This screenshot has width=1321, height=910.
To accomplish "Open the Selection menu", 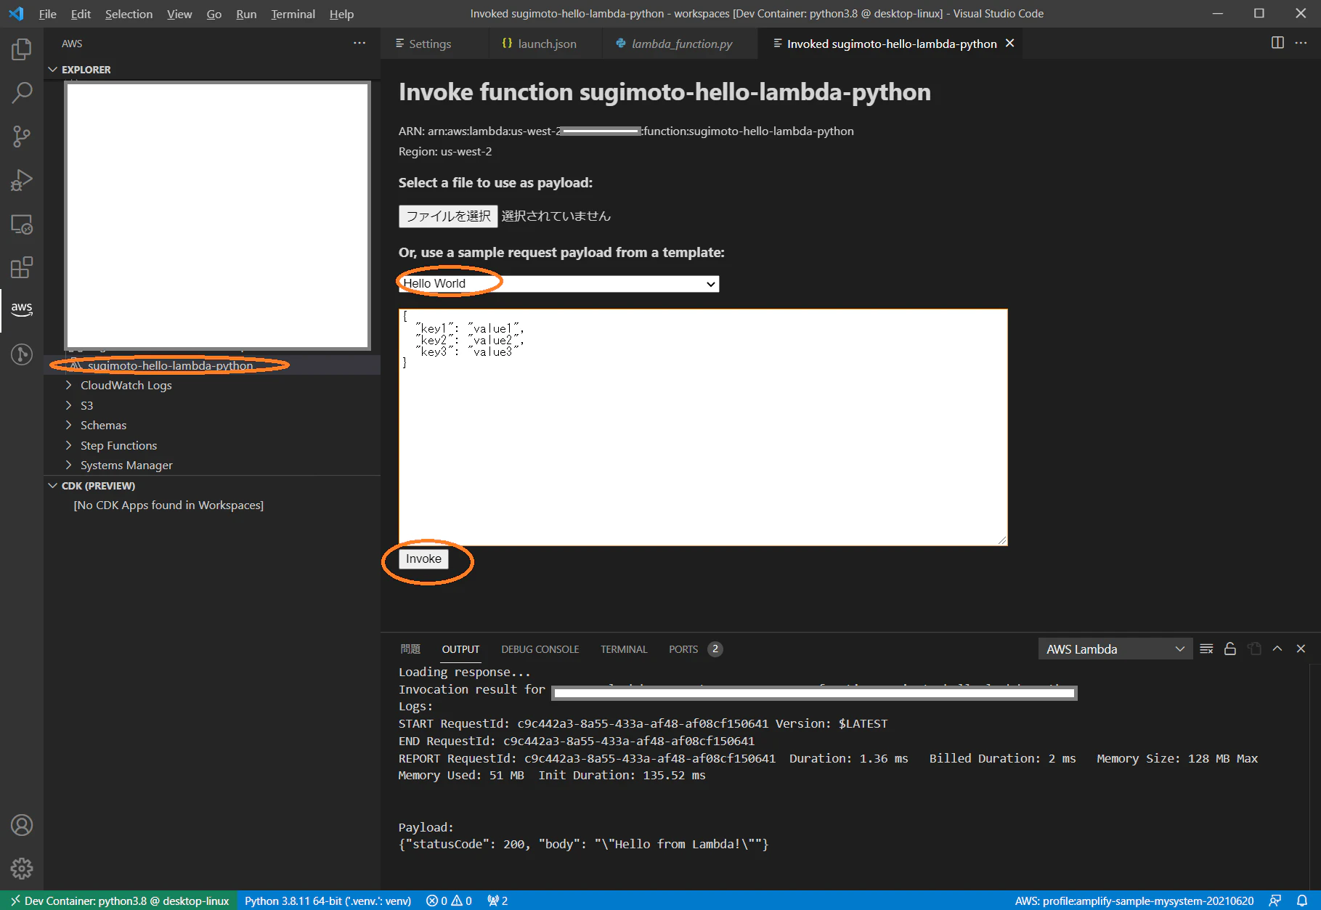I will click(129, 14).
